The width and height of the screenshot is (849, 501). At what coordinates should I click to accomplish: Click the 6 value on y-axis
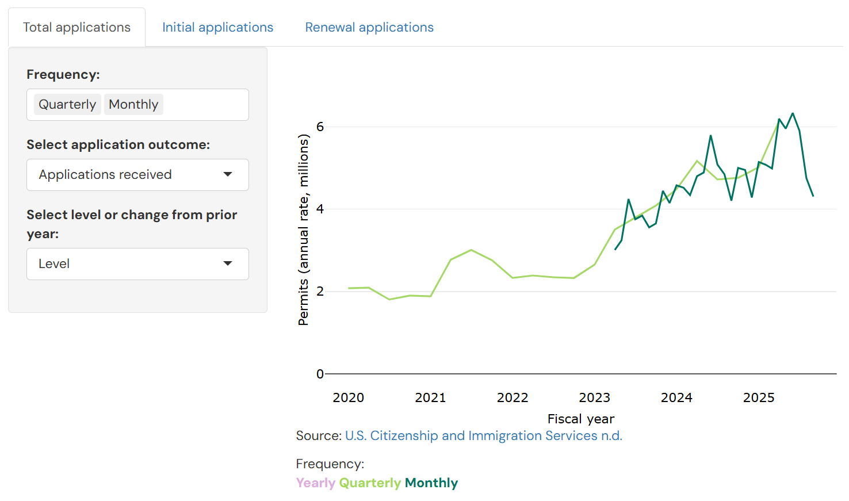pos(320,127)
